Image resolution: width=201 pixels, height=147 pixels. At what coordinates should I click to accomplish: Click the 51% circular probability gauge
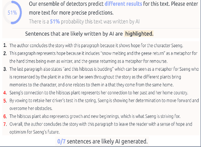tap(13, 13)
